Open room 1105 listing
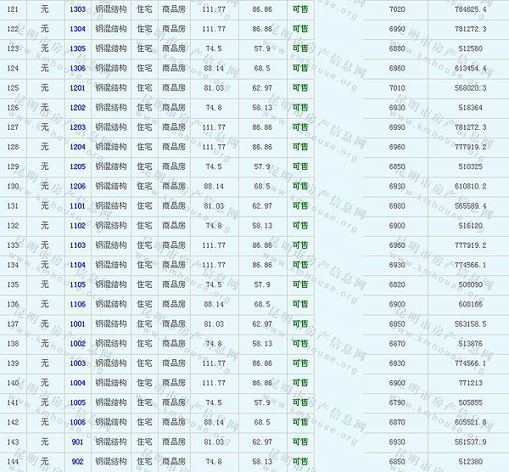 [77, 284]
